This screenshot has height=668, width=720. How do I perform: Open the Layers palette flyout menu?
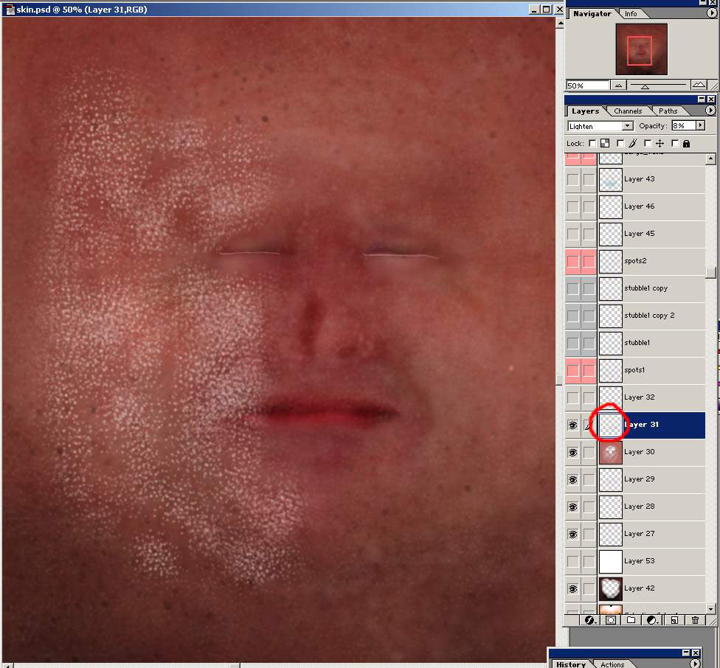point(710,111)
